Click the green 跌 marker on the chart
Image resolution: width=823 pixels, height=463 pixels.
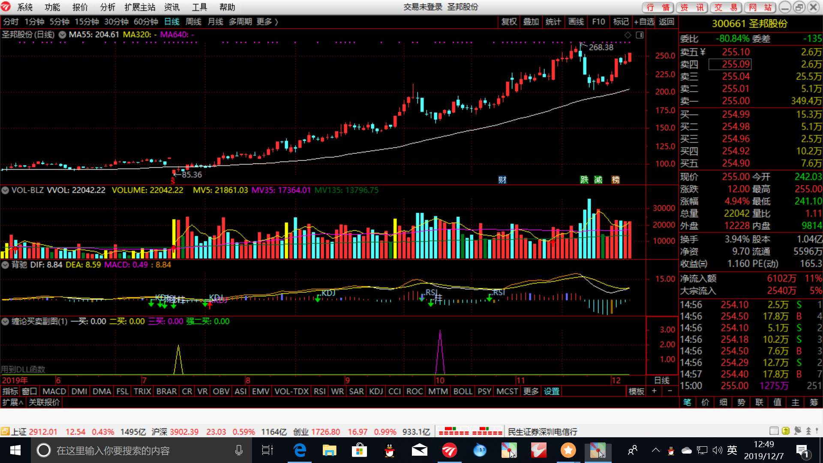pos(584,180)
